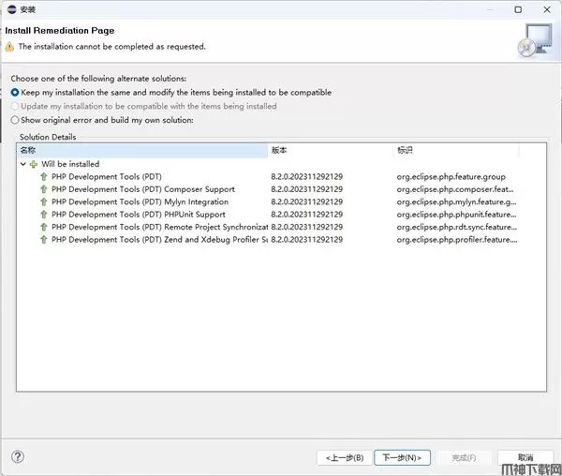Click the 版本 column header
This screenshot has height=476, width=562.
[330, 150]
